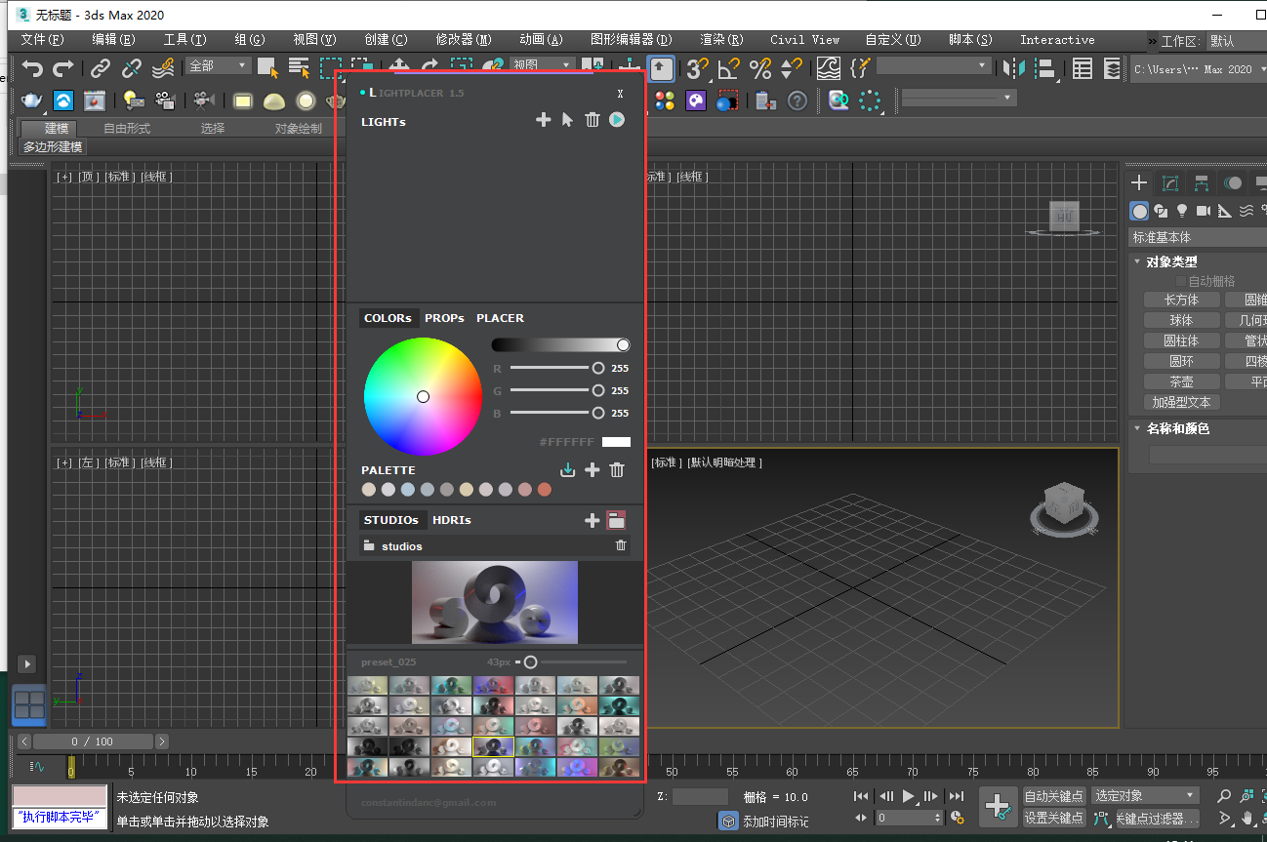This screenshot has width=1267, height=842.
Task: Click the 茶壶 teapot creation button
Action: [1181, 381]
